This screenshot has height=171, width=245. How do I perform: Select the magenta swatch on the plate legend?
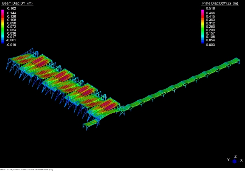202,12
